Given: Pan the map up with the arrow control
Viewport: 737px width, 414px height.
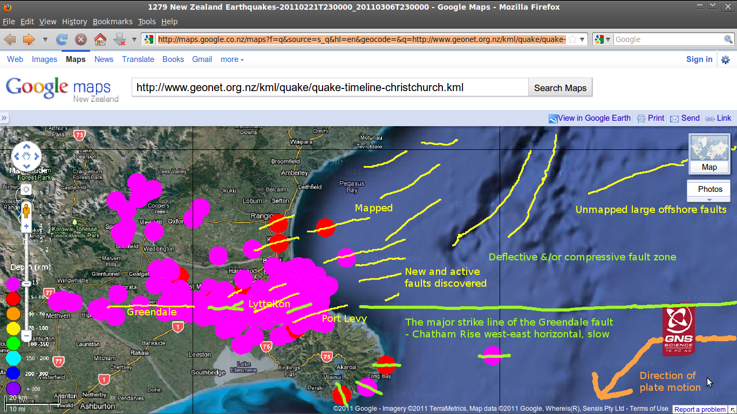Looking at the screenshot, I should coord(26,148).
